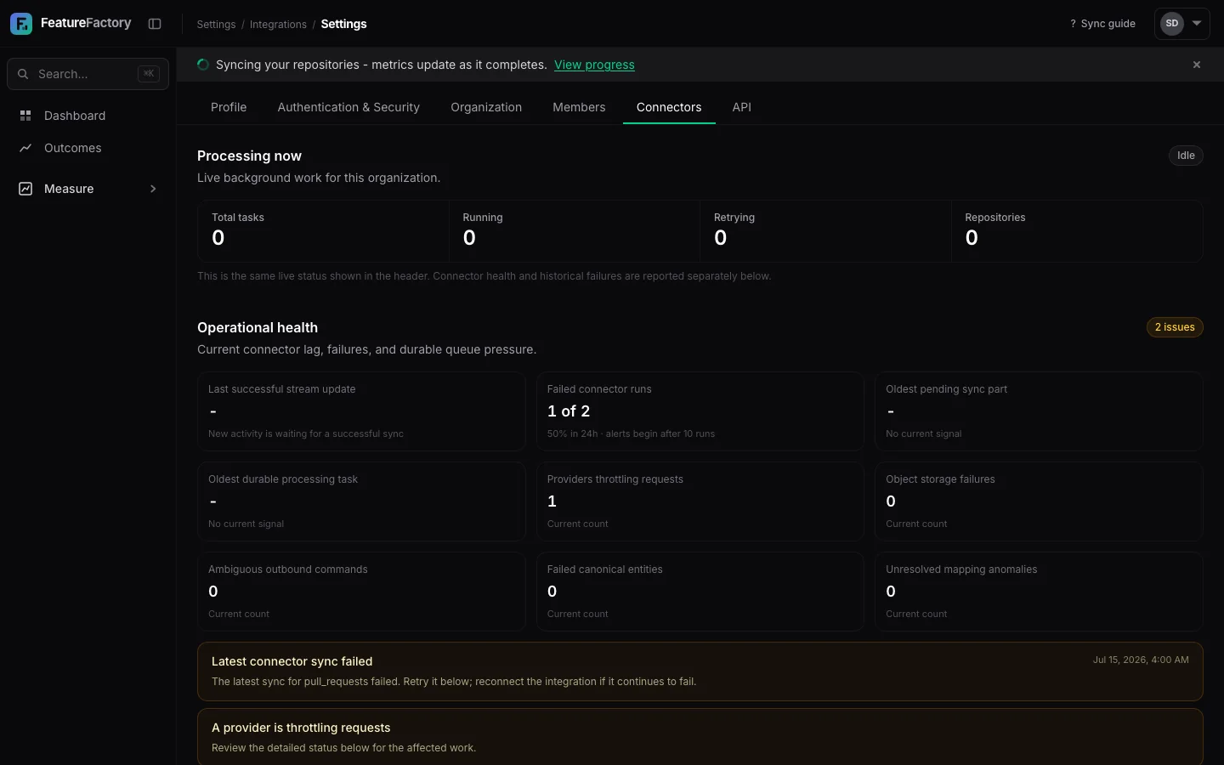Image resolution: width=1224 pixels, height=765 pixels.
Task: Select Unresolved mapping anomalies card
Action: pyautogui.click(x=1039, y=592)
